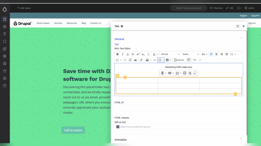Click the HTML ID input field
This screenshot has height=146, width=261.
point(178,108)
